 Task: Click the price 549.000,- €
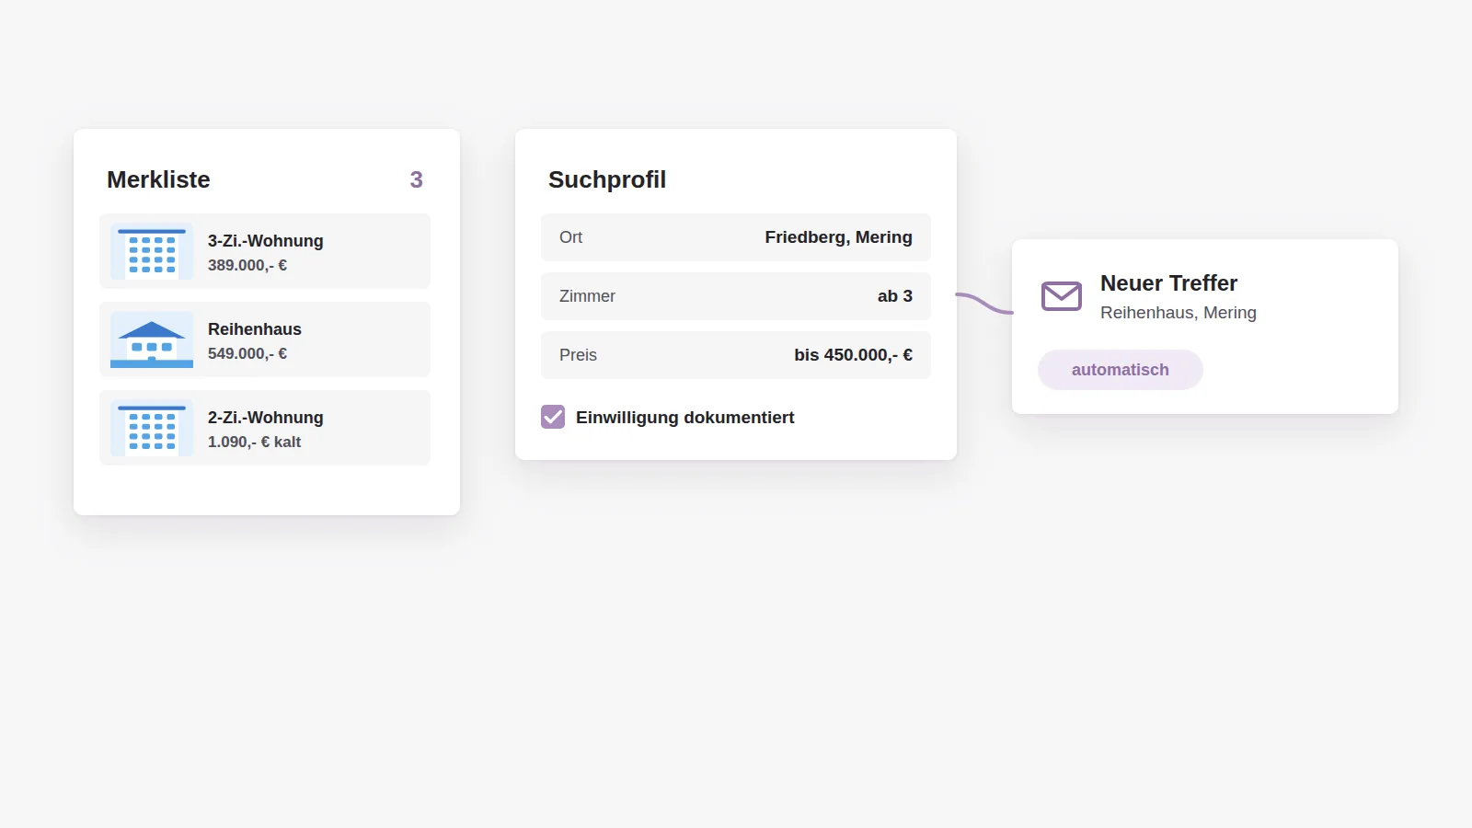click(x=247, y=353)
